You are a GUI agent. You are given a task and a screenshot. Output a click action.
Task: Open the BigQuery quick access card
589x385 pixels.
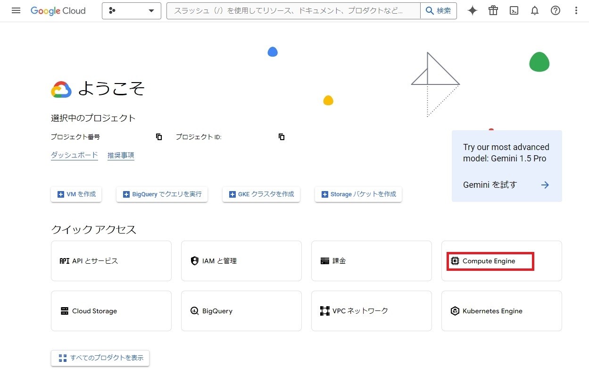coord(241,311)
